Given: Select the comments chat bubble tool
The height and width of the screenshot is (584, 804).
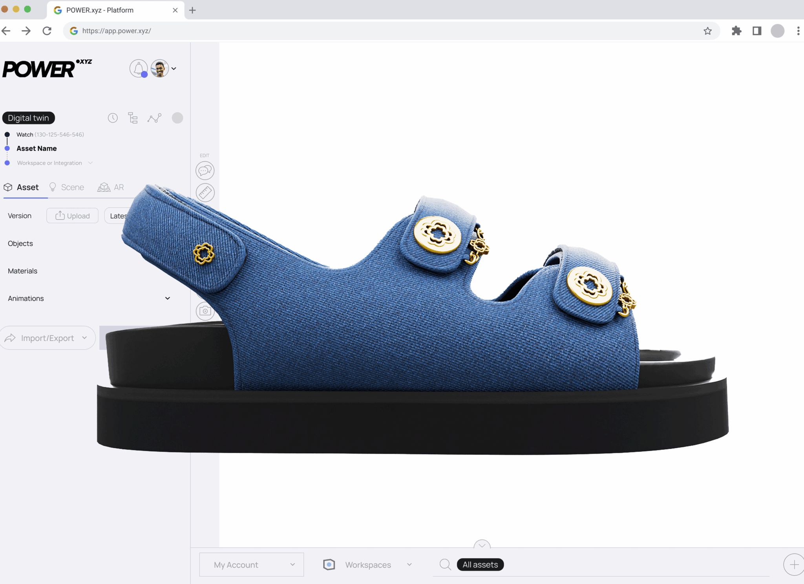Looking at the screenshot, I should tap(205, 170).
